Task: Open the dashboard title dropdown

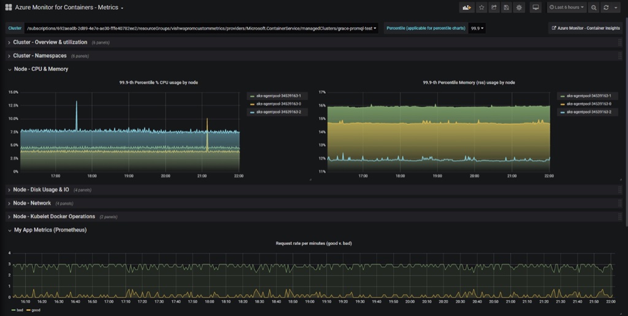Action: (69, 7)
